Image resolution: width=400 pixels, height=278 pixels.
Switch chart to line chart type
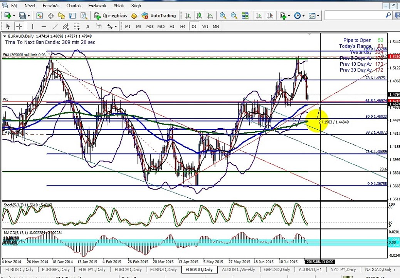click(x=210, y=16)
